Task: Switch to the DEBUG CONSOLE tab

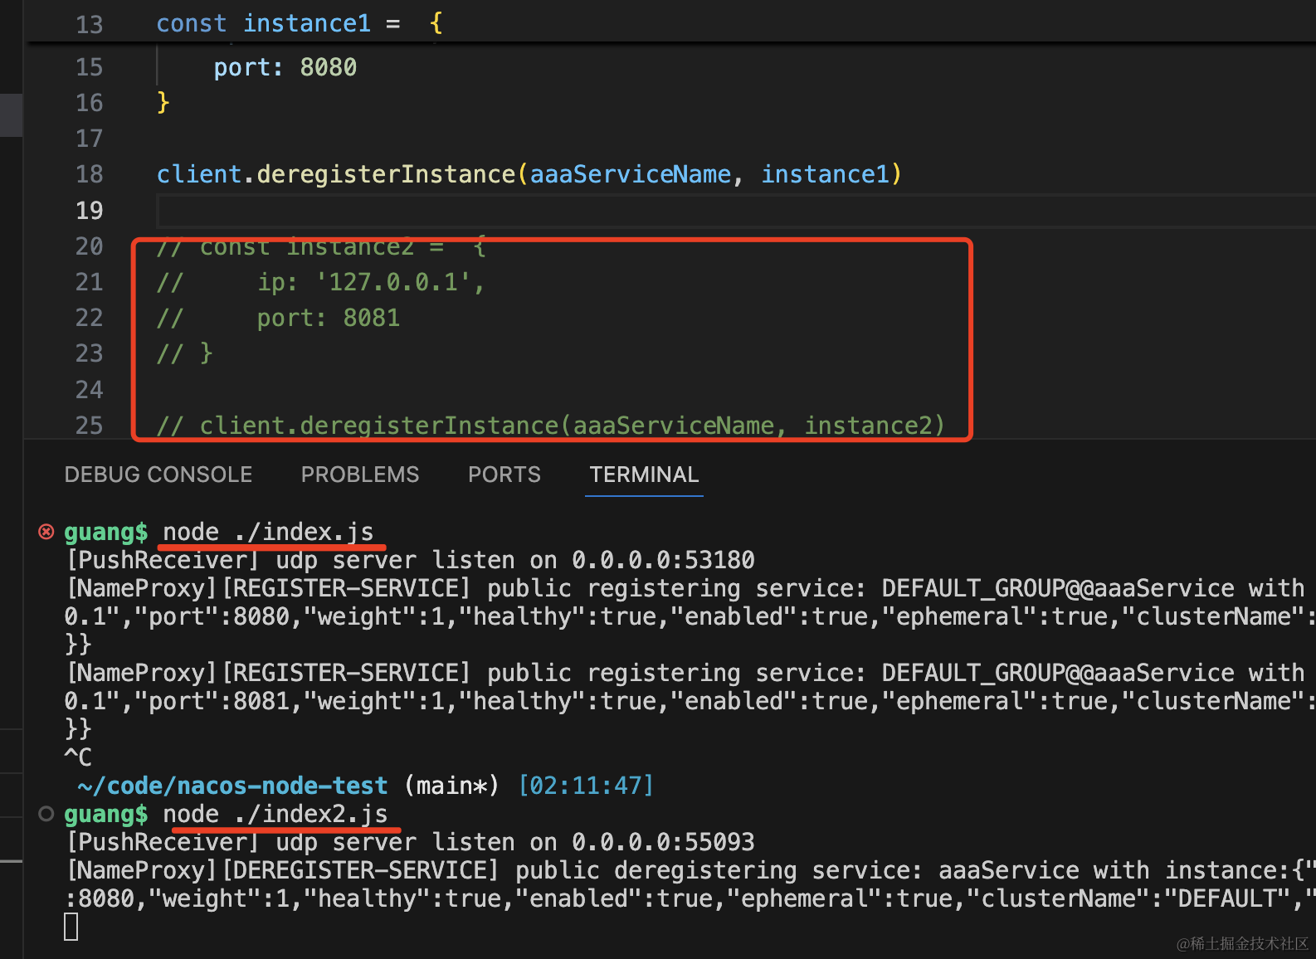Action: point(158,475)
